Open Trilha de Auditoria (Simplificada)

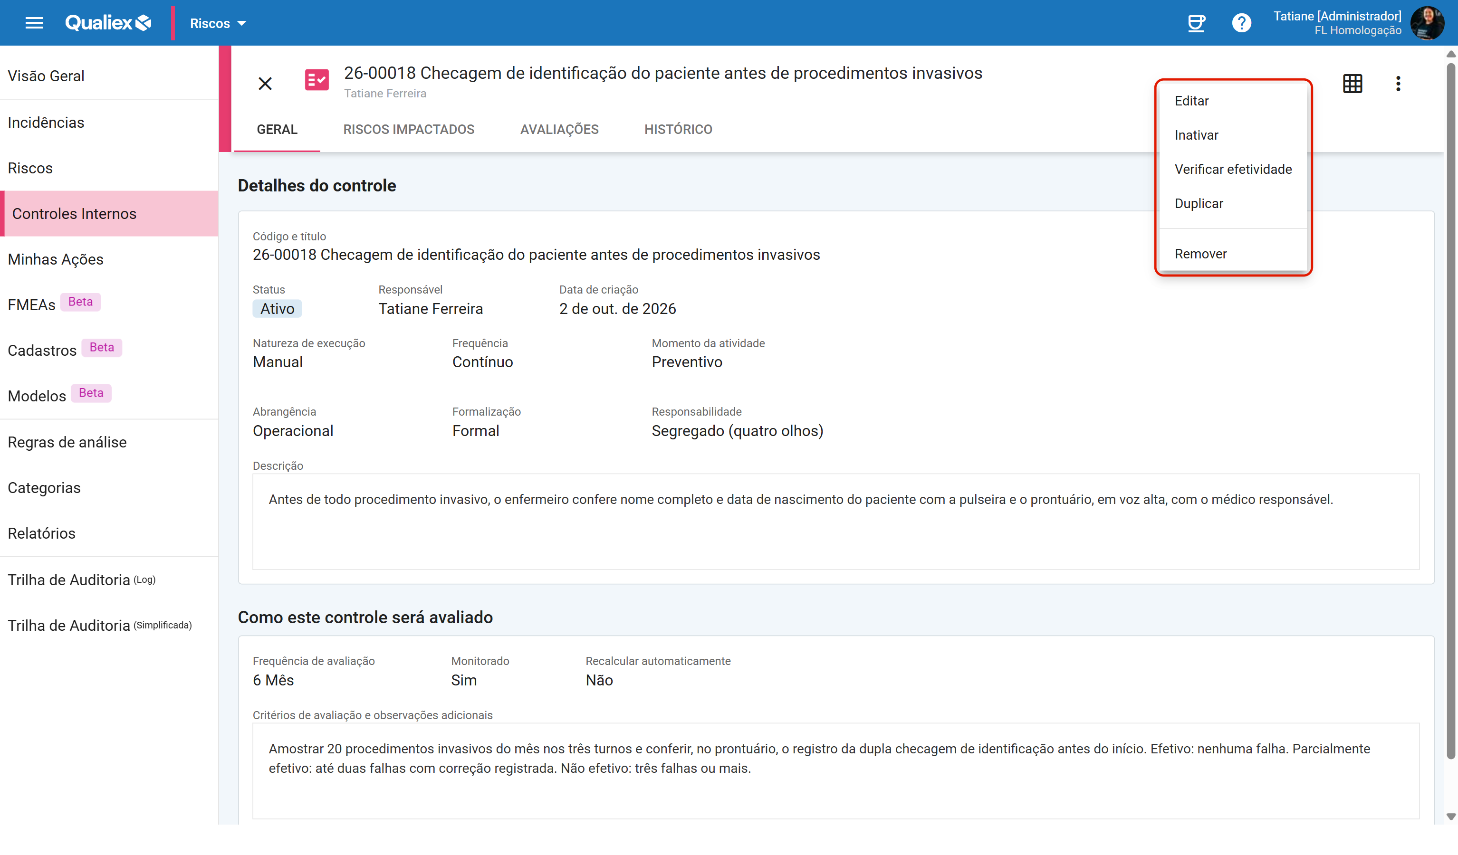(x=109, y=626)
